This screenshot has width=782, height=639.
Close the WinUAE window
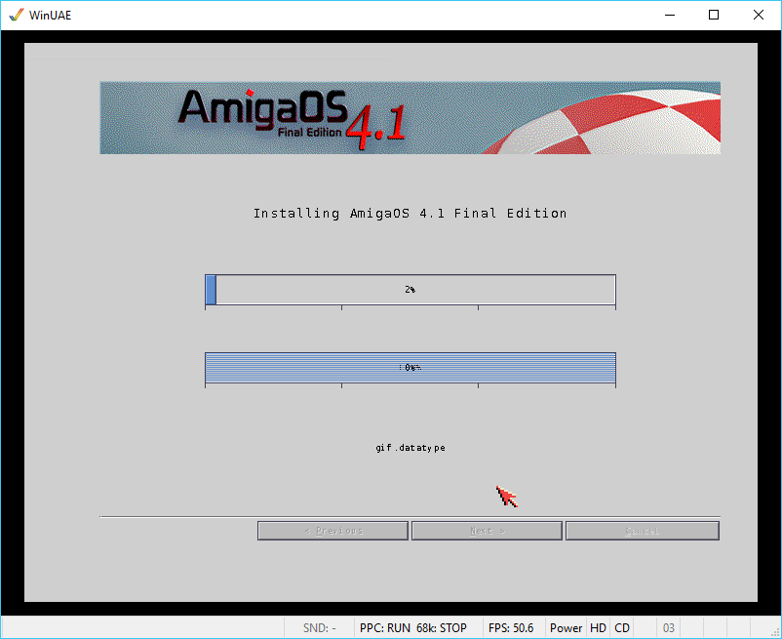click(x=758, y=15)
